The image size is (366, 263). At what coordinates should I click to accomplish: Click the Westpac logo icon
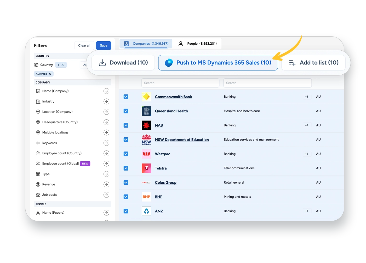[146, 154]
